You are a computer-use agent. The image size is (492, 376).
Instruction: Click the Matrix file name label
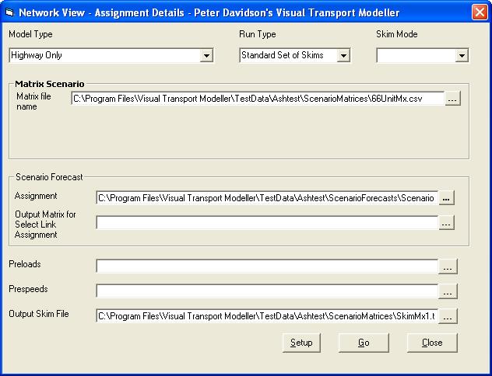[33, 102]
